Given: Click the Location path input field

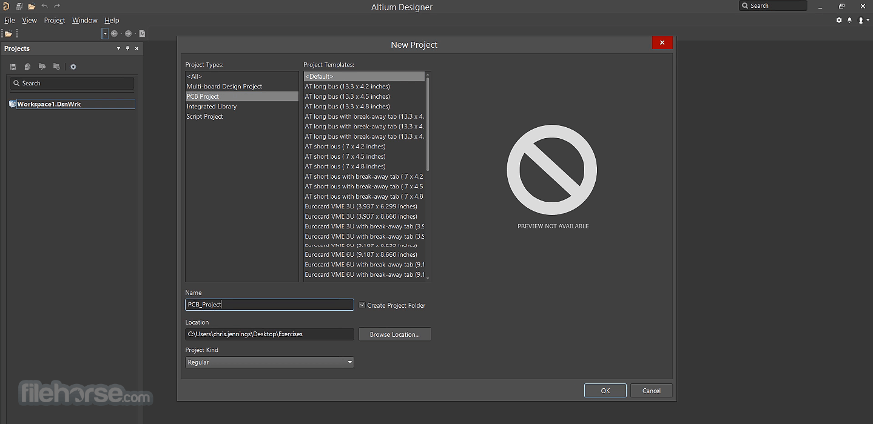Looking at the screenshot, I should click(x=269, y=334).
